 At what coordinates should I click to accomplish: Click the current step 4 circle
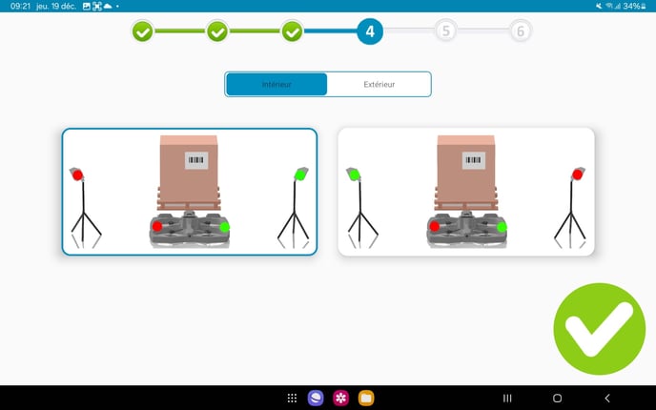click(370, 32)
